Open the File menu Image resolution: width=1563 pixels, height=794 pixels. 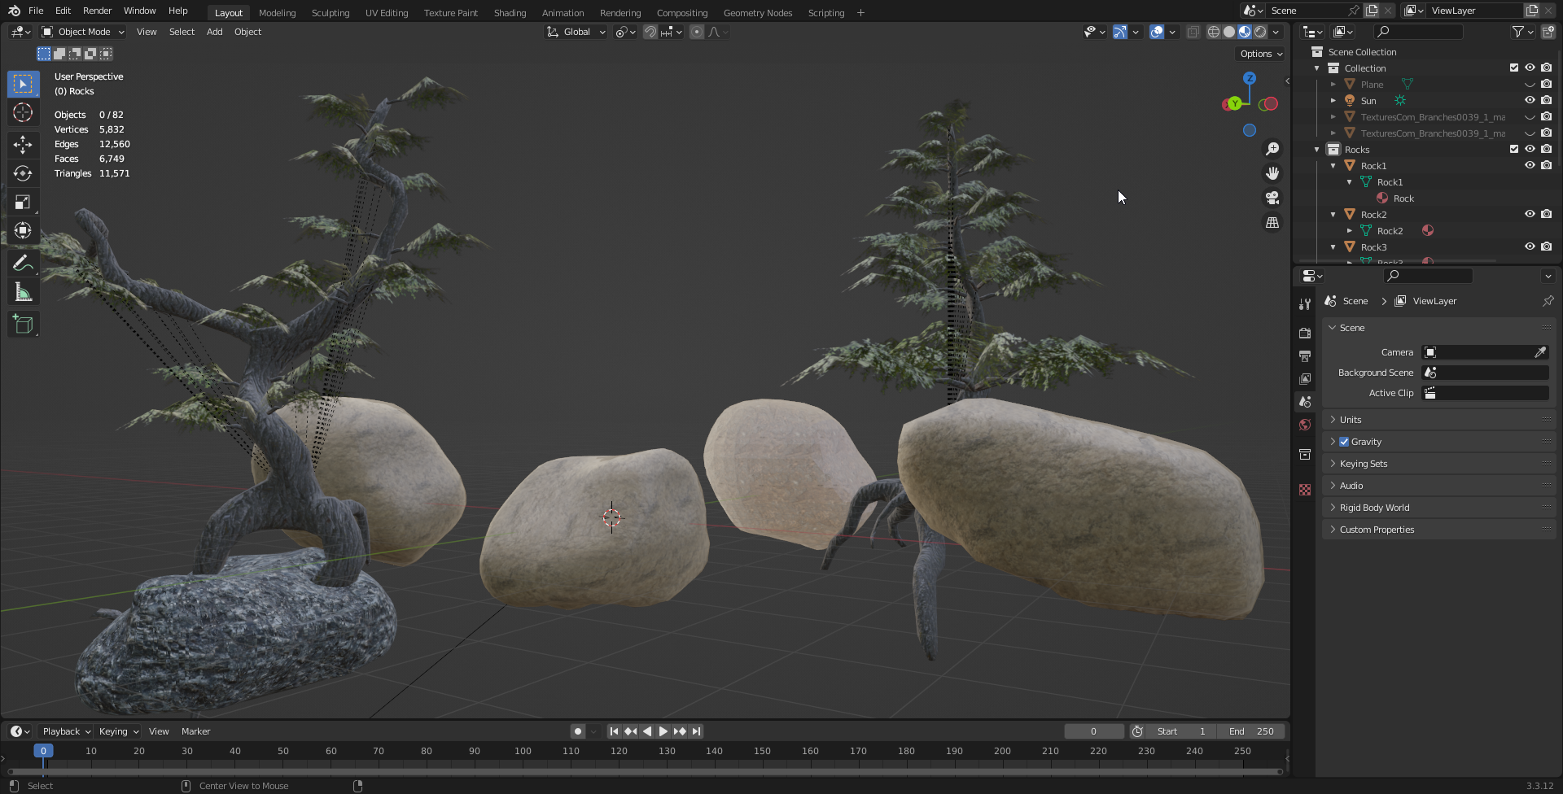point(36,11)
